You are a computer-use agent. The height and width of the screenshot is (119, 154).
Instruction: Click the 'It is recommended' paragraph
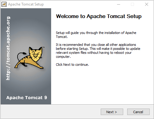(98, 50)
